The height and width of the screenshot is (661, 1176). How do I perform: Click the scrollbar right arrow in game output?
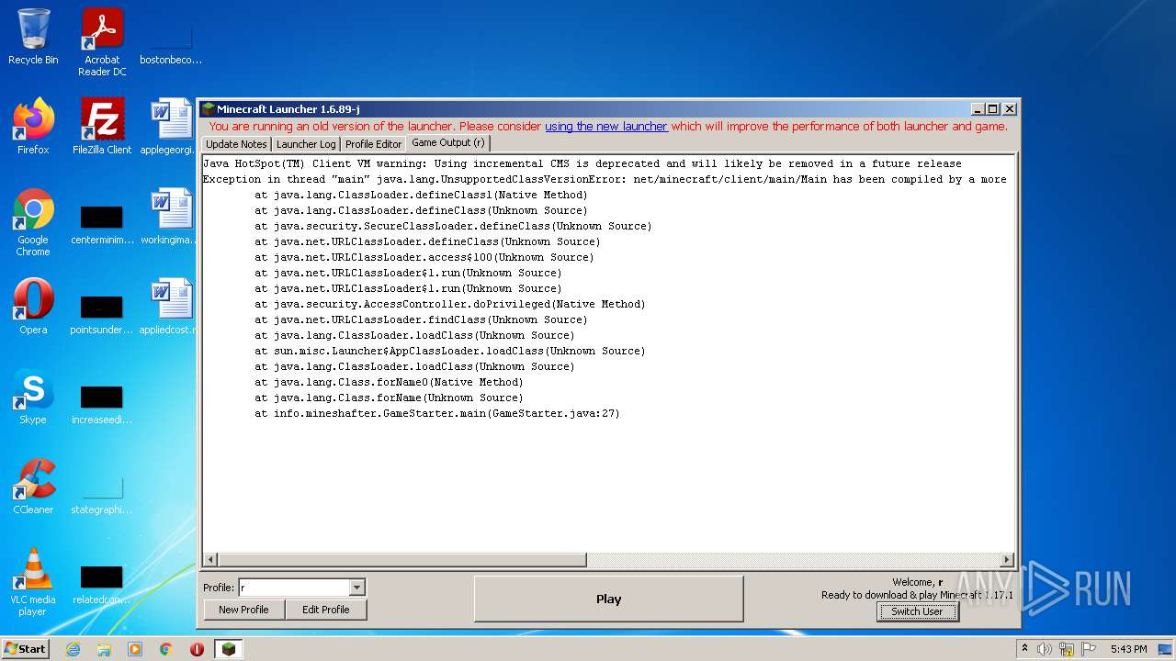pyautogui.click(x=1007, y=560)
